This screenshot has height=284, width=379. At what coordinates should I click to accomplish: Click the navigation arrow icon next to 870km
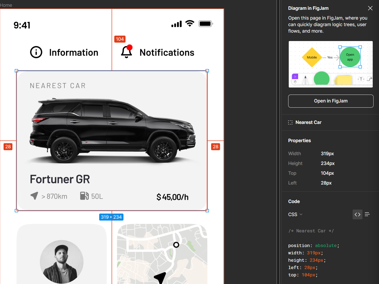click(34, 195)
